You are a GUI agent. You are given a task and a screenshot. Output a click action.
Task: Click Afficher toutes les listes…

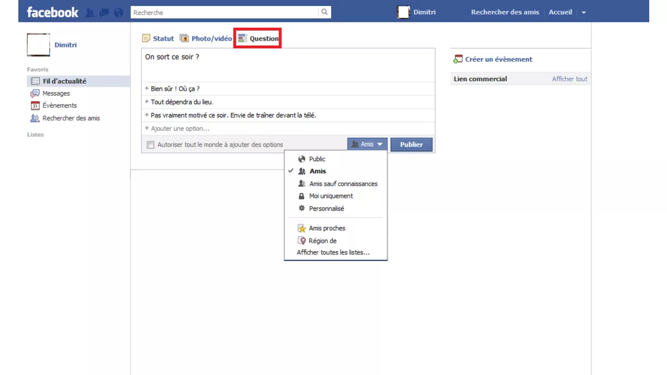click(x=333, y=253)
